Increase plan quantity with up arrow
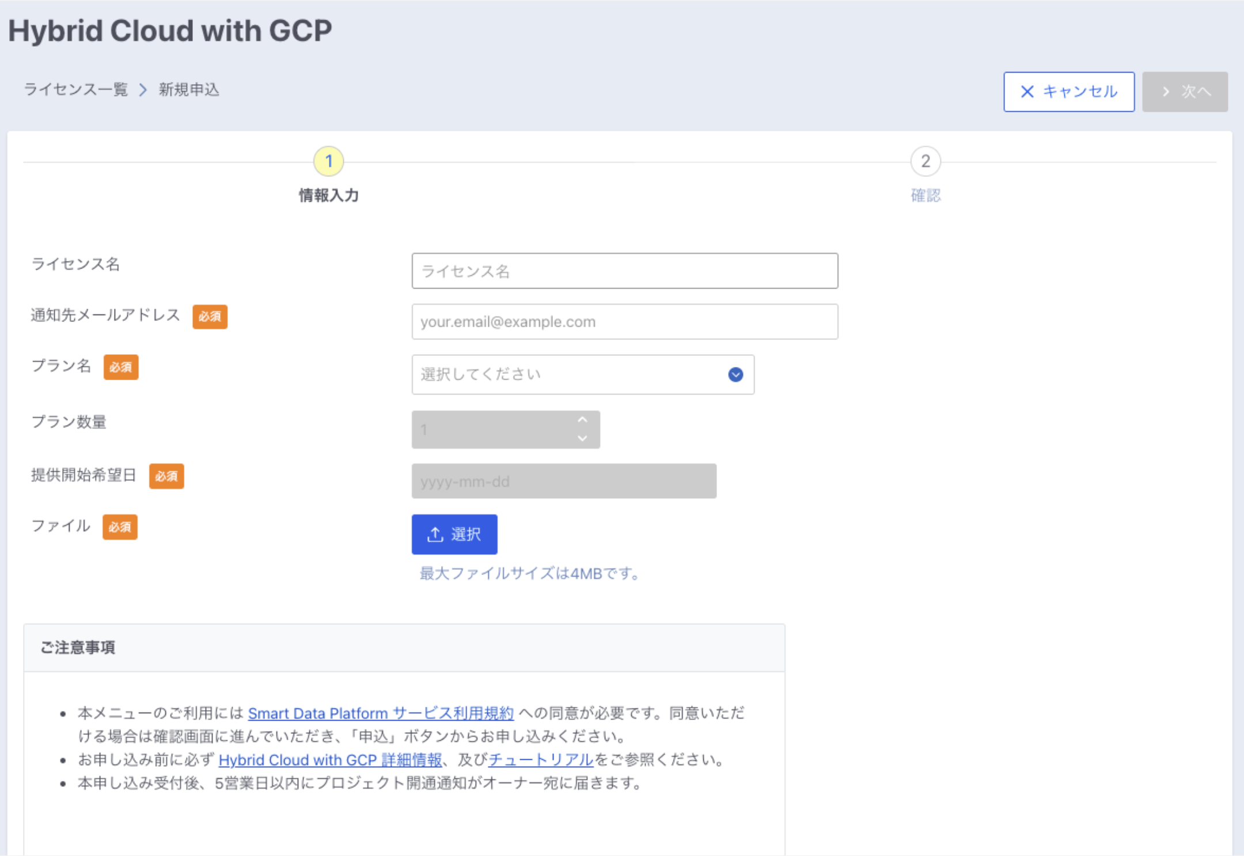 click(x=582, y=420)
